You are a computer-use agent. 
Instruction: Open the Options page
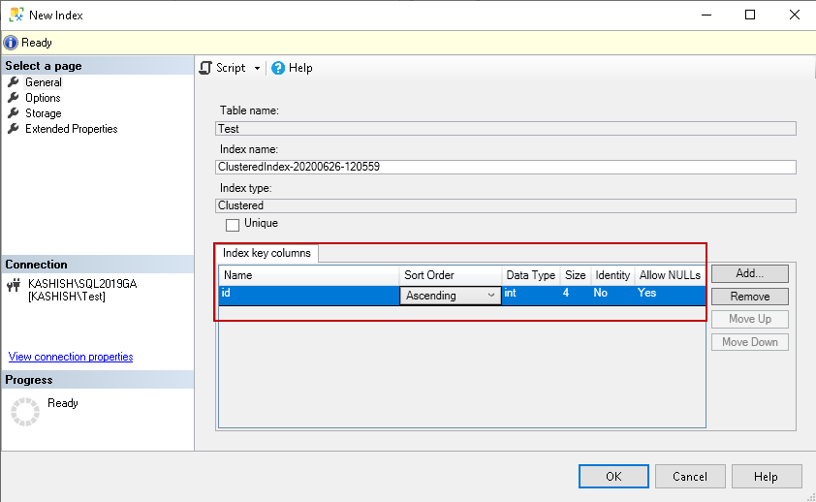tap(43, 98)
